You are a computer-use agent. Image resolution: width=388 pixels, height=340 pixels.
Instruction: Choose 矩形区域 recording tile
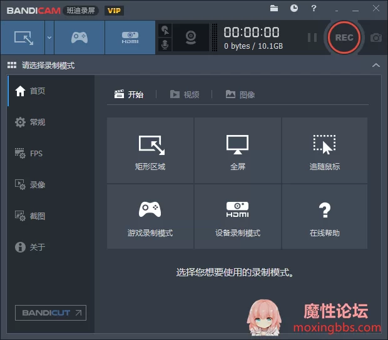coord(150,150)
